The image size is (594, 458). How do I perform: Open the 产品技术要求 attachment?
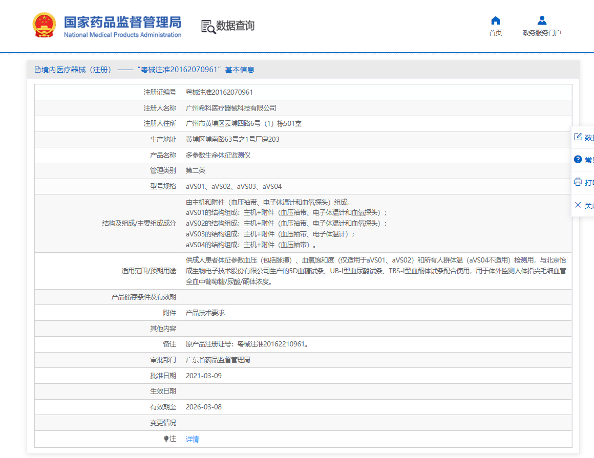tap(205, 313)
